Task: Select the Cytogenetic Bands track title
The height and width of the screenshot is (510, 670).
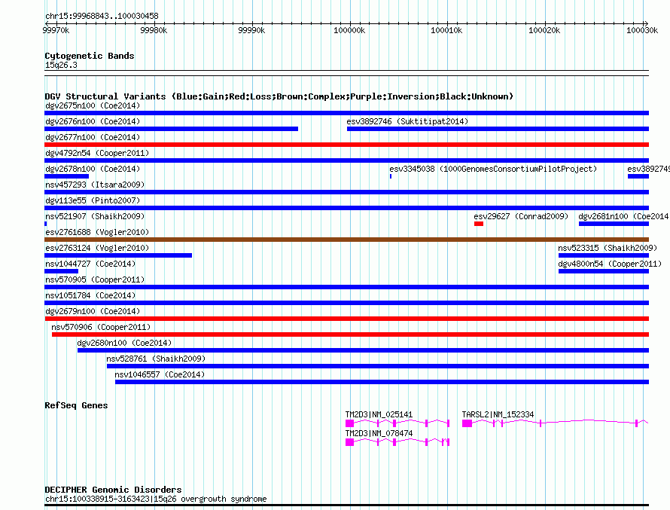Action: [90, 56]
